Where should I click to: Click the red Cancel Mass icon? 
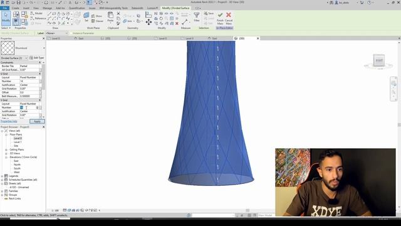pos(229,15)
